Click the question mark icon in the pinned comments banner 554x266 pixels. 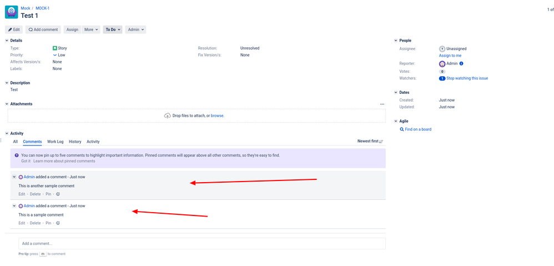pos(17,155)
